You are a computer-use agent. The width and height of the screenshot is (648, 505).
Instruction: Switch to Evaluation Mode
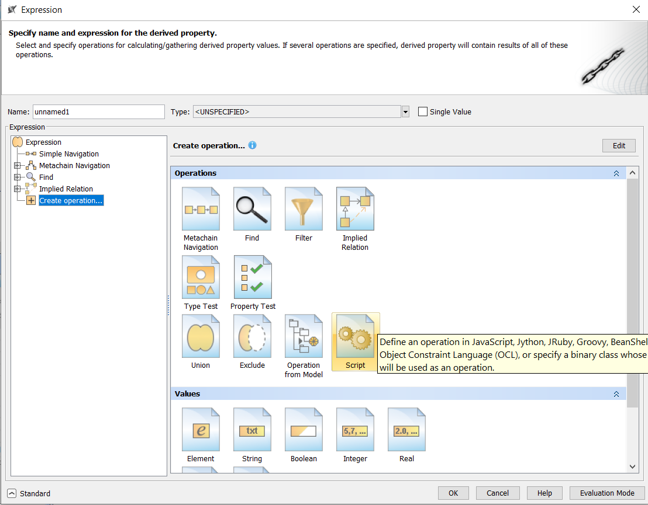(x=607, y=493)
